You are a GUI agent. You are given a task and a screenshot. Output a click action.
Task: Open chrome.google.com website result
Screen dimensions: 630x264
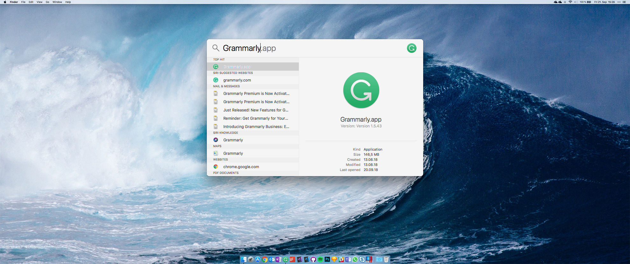[x=253, y=167]
